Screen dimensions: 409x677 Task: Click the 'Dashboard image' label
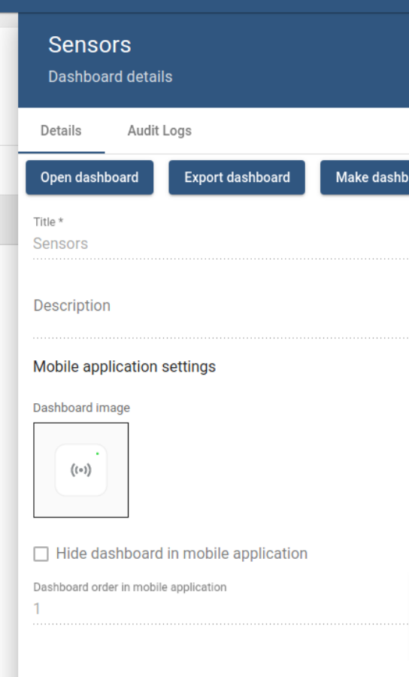click(x=81, y=408)
